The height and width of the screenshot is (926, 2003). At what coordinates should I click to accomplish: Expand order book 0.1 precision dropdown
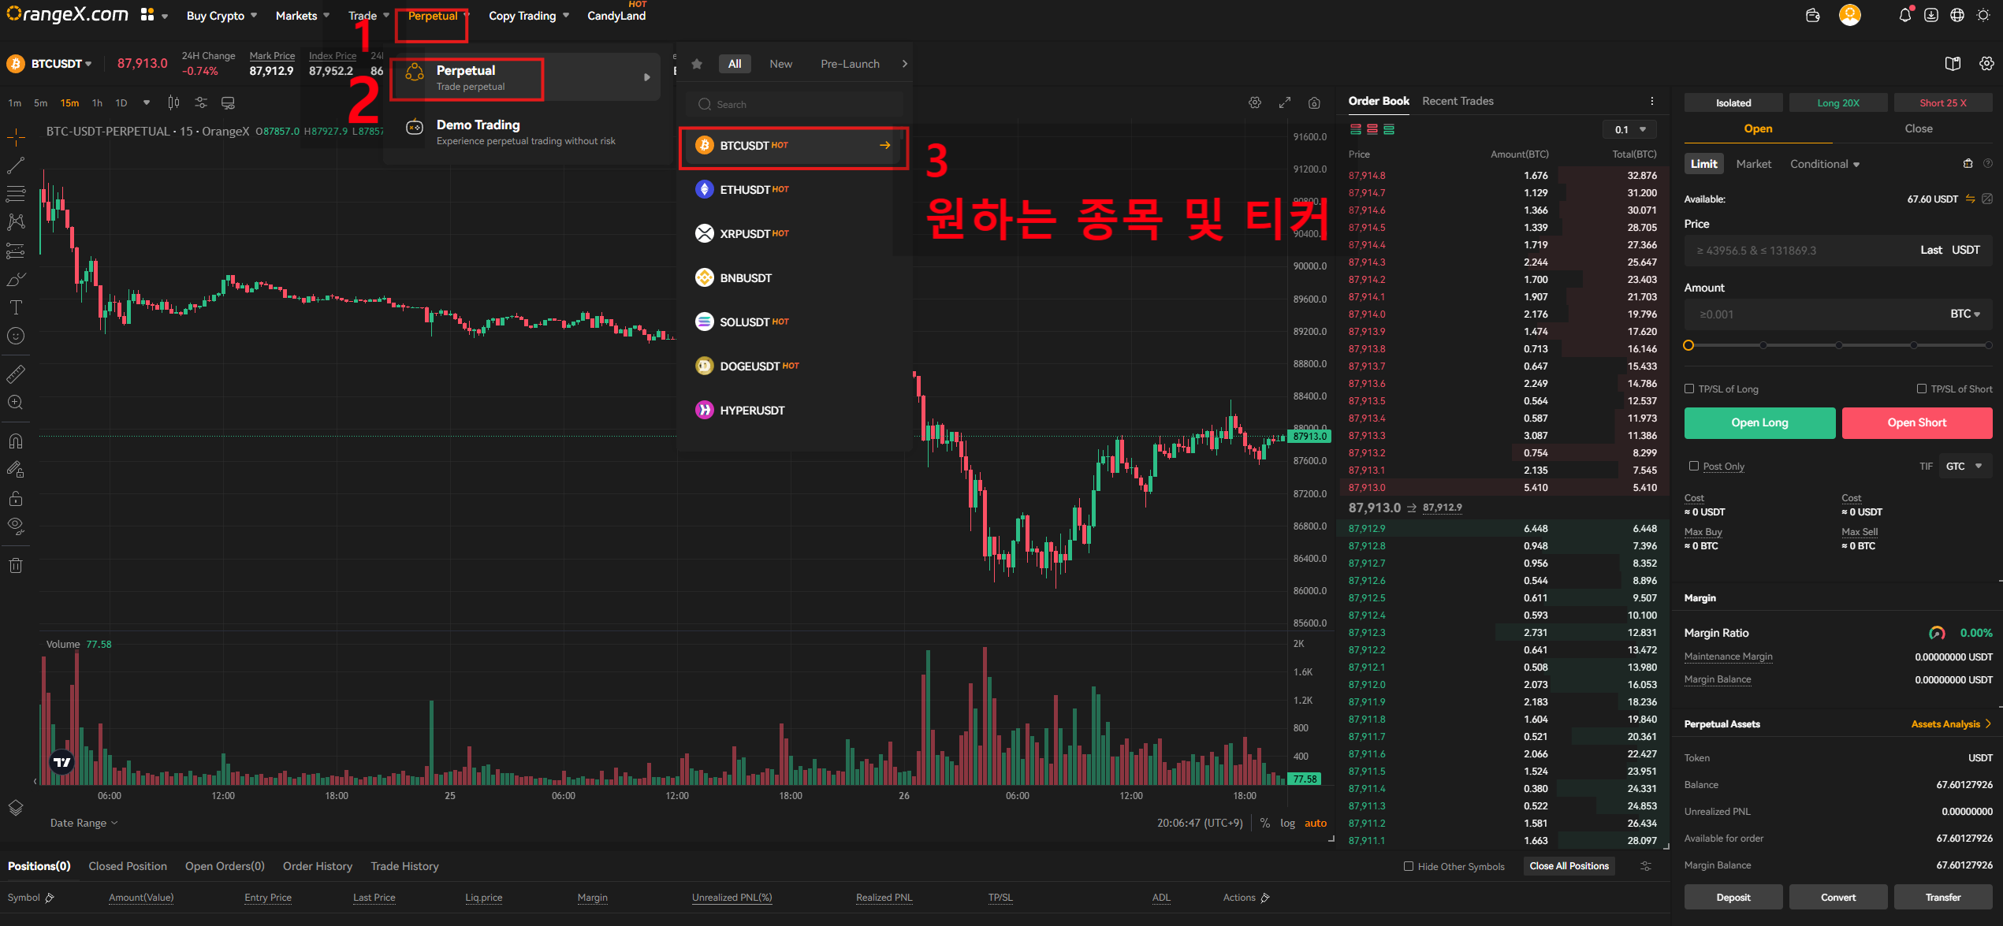1630,129
